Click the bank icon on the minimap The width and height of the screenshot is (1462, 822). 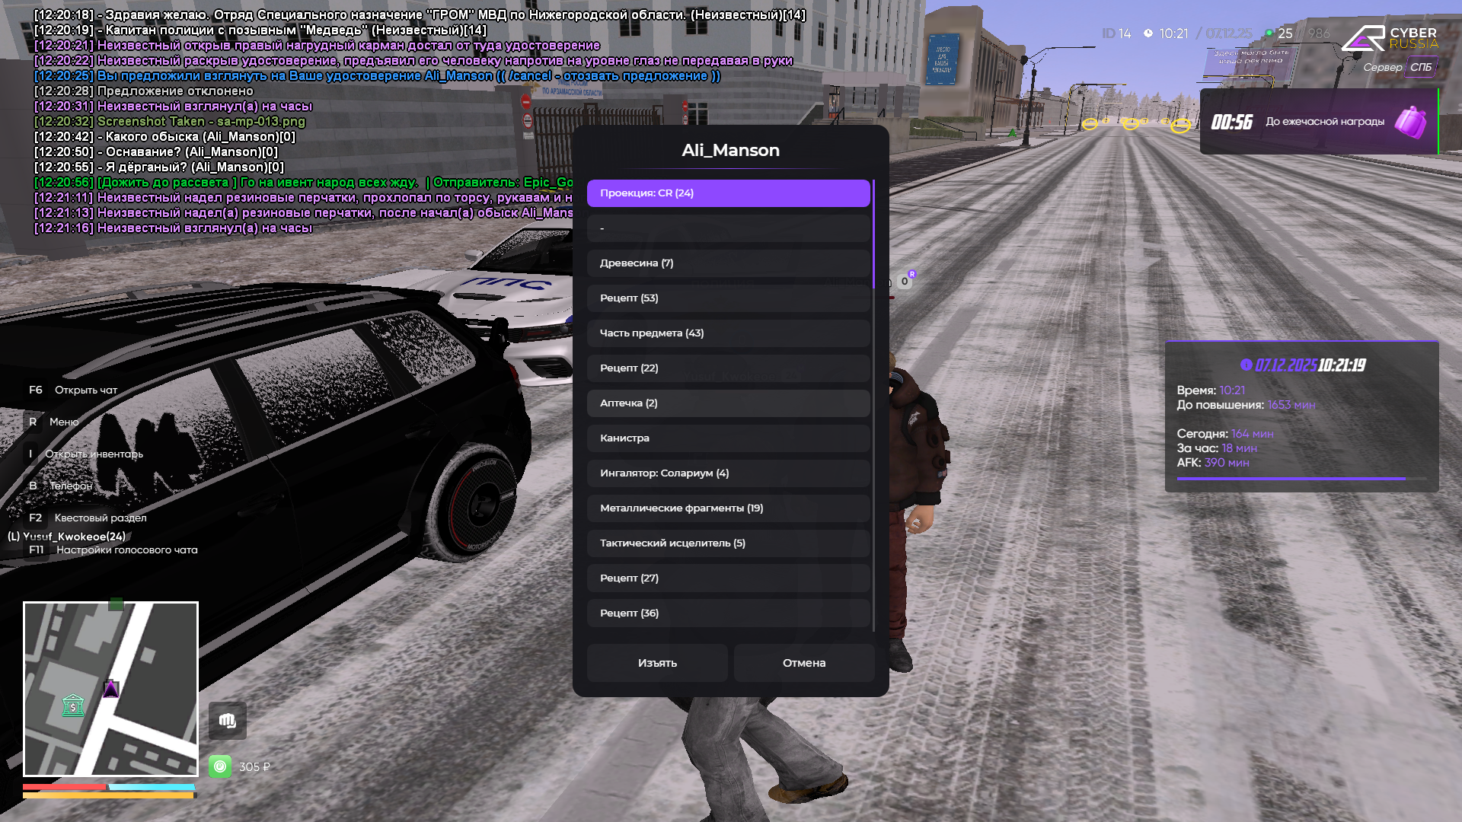tap(73, 706)
